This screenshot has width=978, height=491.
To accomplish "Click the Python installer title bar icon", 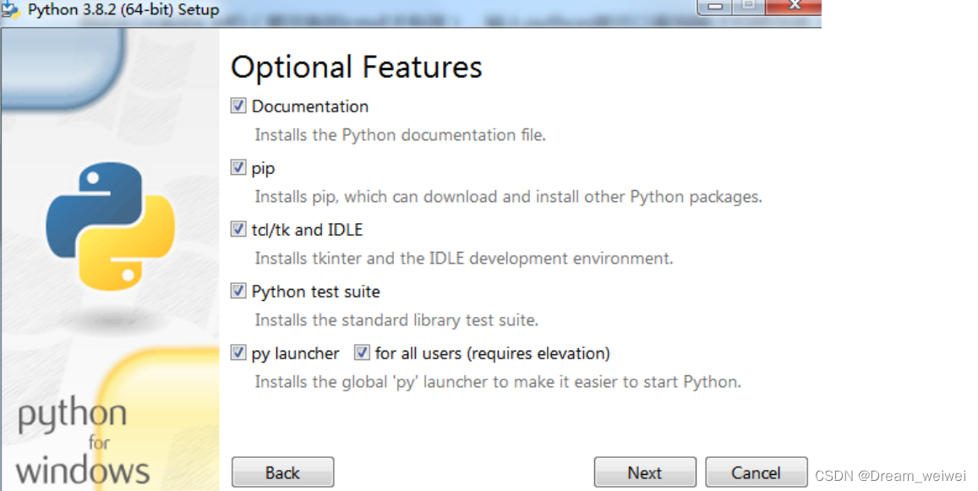I will [11, 9].
